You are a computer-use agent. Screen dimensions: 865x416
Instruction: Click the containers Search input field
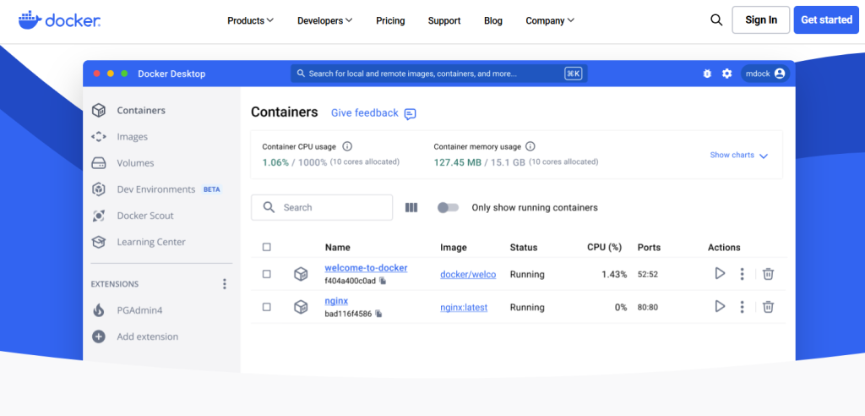pyautogui.click(x=329, y=207)
